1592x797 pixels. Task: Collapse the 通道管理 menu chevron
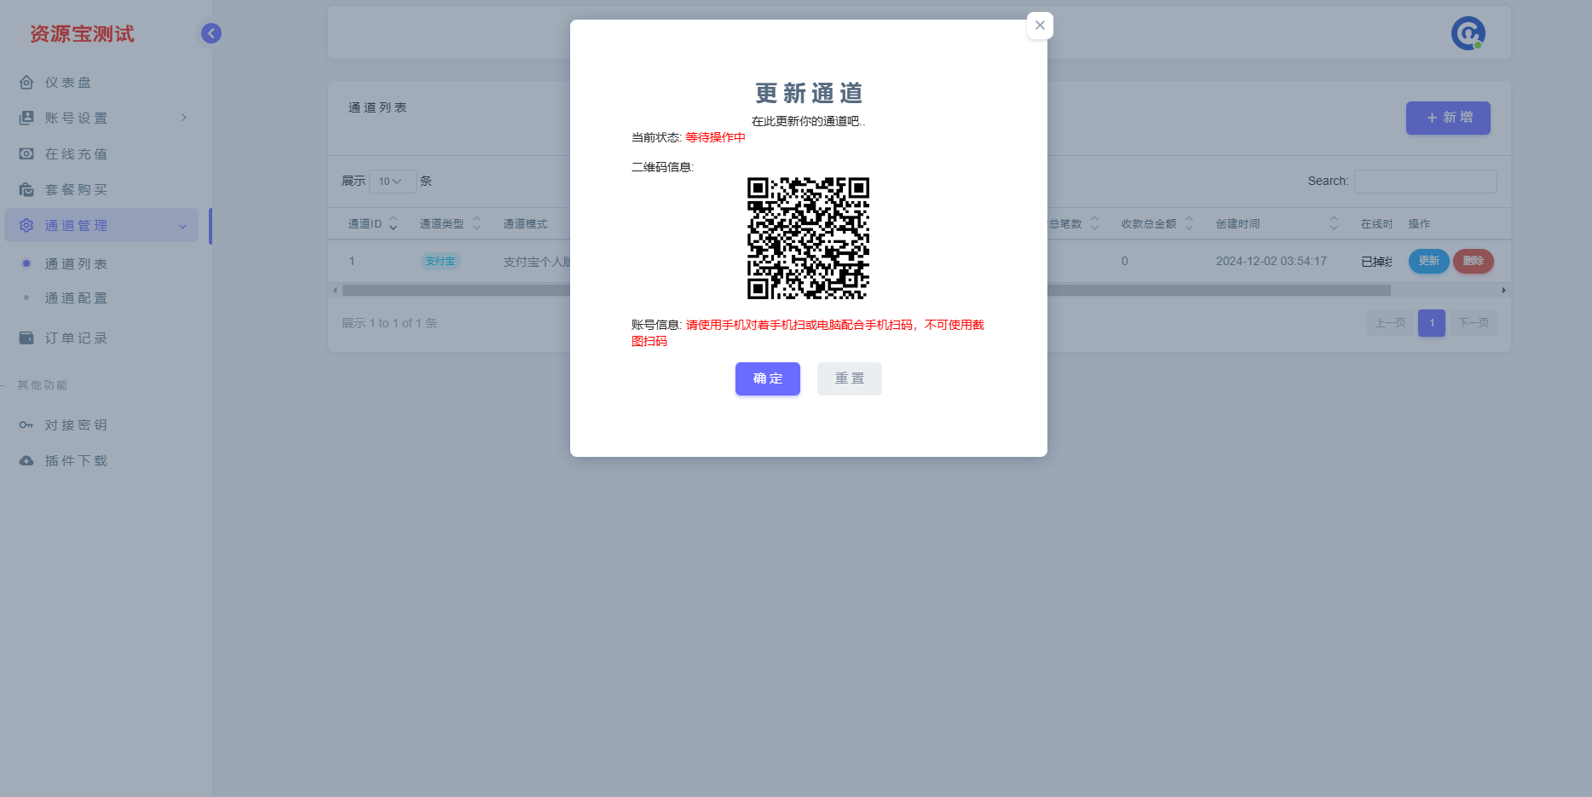point(182,226)
